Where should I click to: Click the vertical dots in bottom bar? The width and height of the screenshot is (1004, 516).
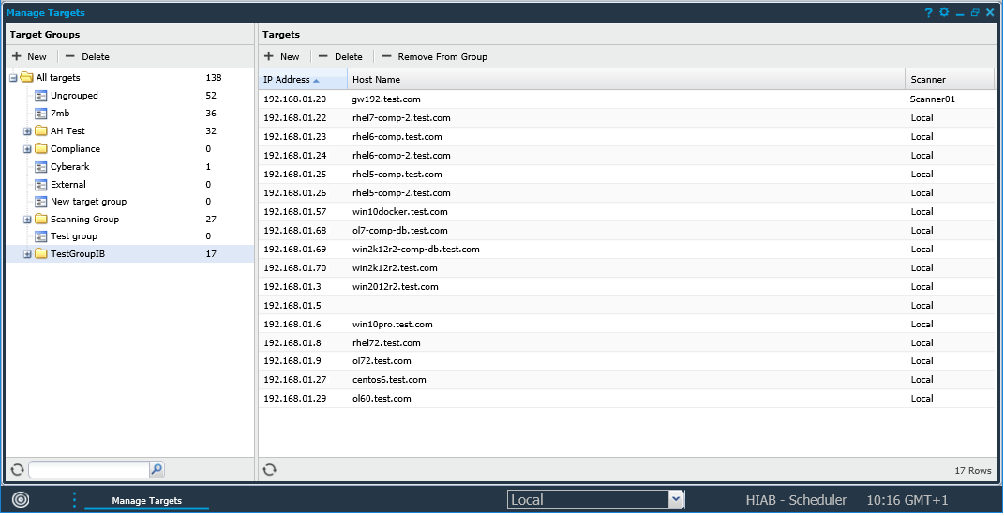74,500
